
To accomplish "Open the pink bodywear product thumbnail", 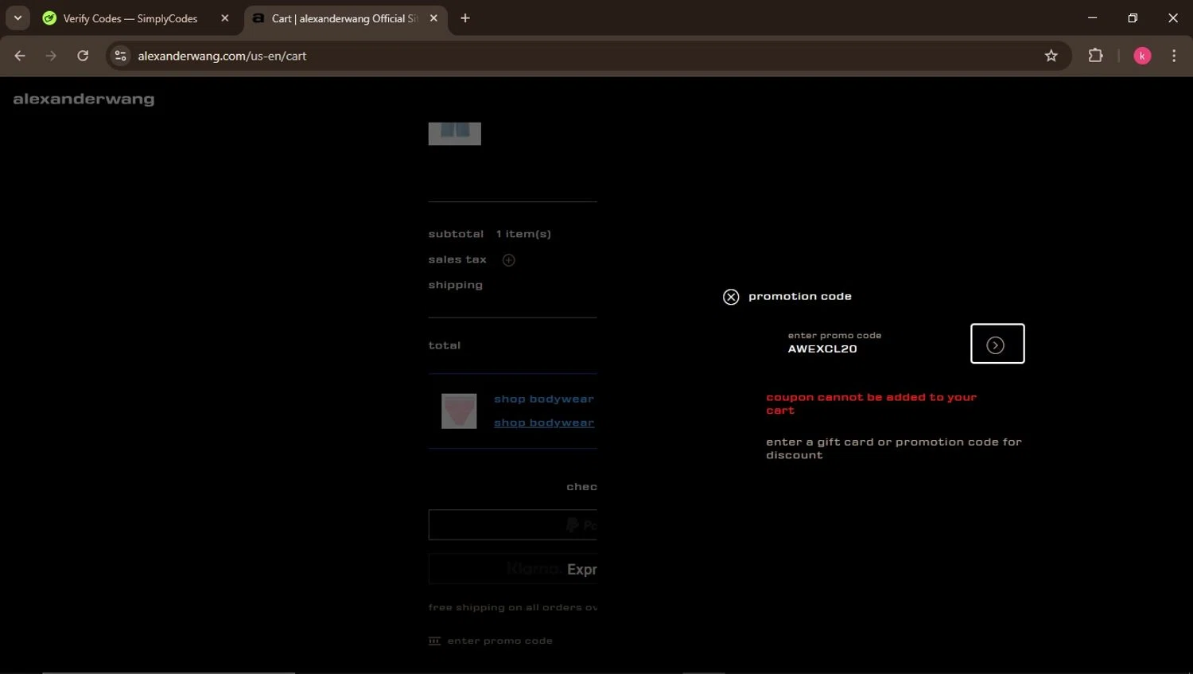I will point(459,411).
